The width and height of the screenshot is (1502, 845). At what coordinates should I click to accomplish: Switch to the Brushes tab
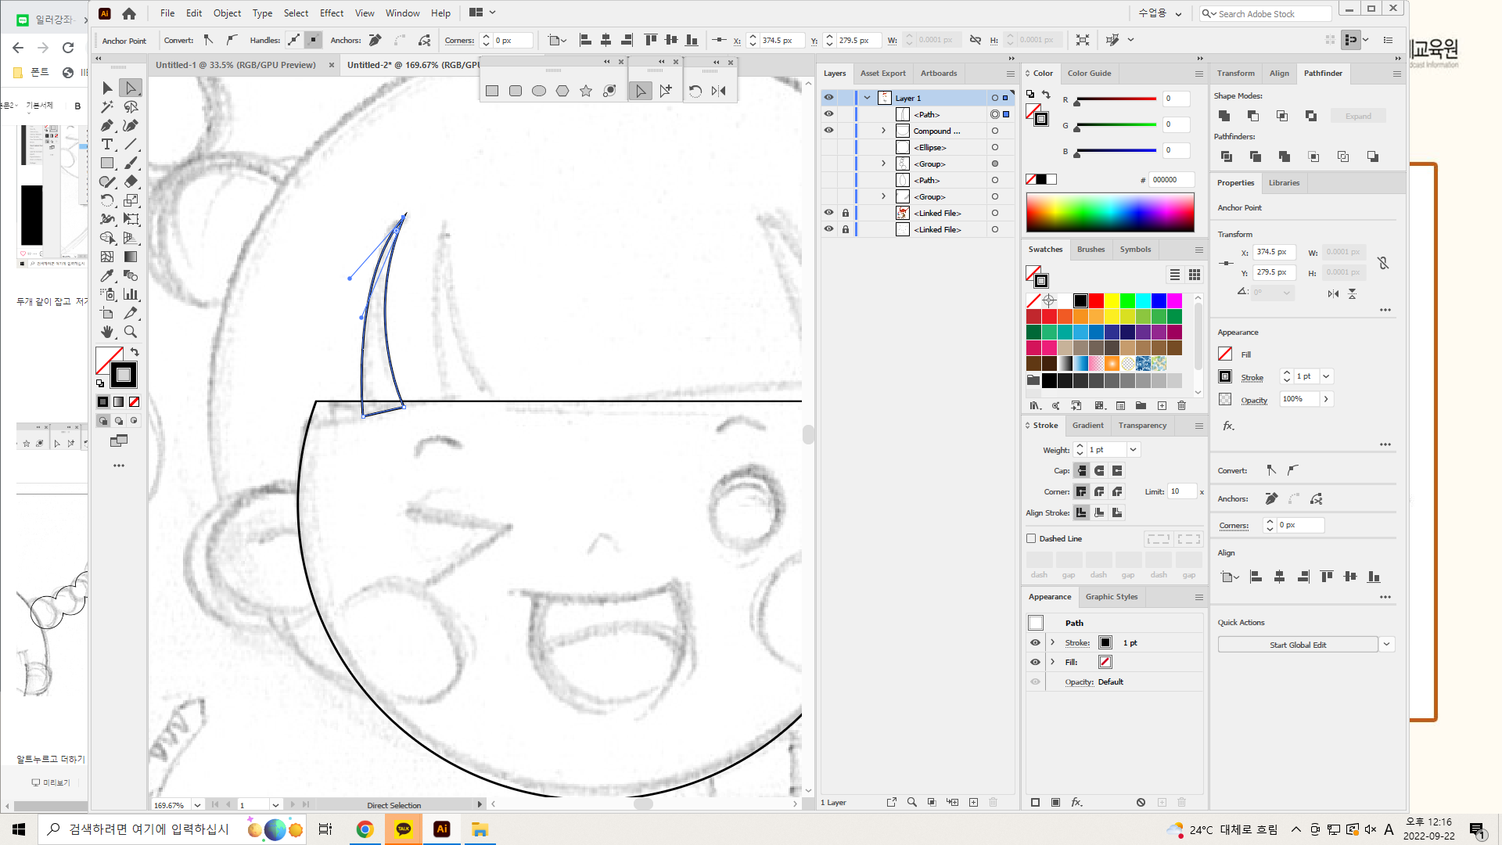click(x=1091, y=249)
